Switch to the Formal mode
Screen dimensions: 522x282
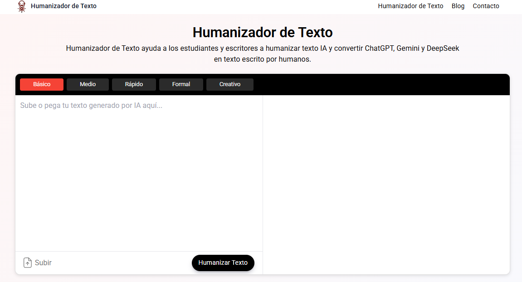point(181,84)
